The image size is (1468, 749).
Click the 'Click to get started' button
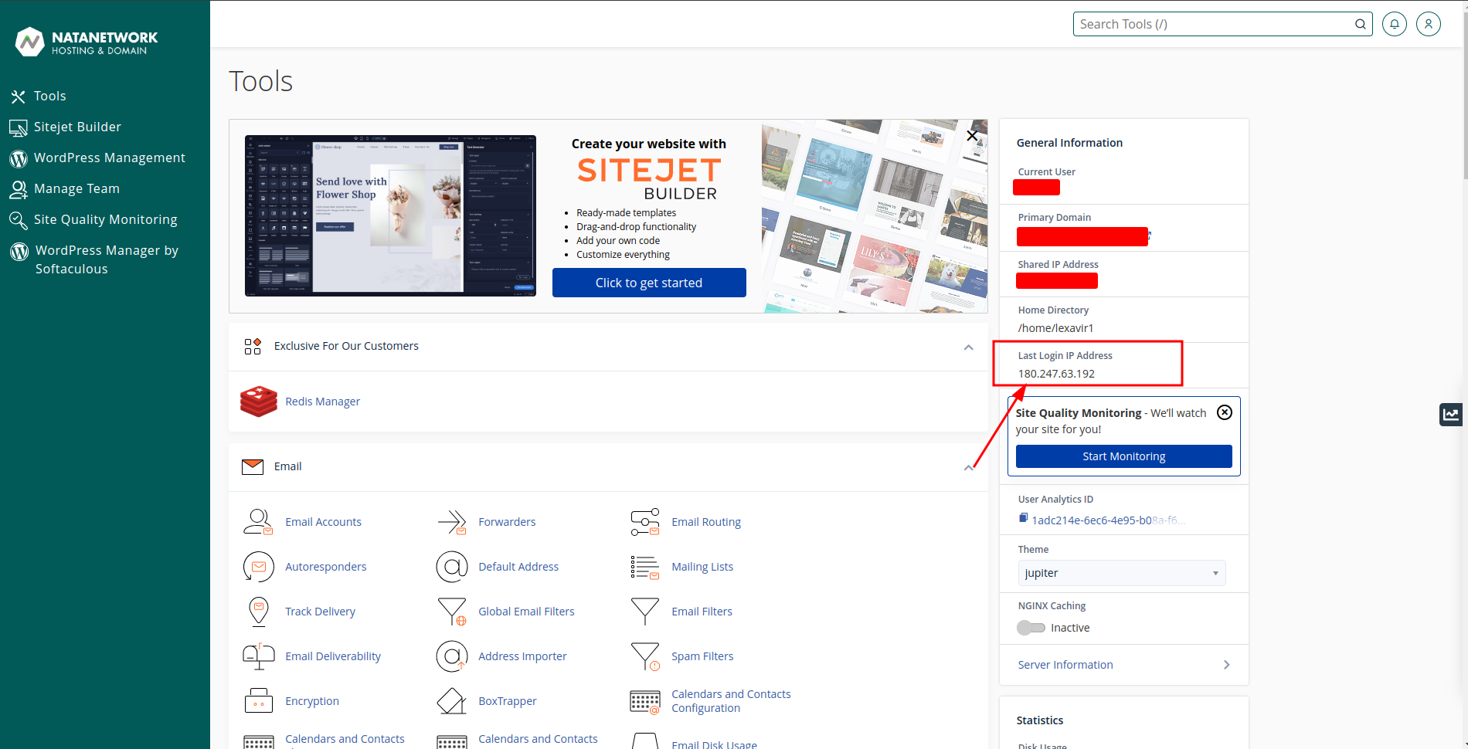tap(649, 283)
